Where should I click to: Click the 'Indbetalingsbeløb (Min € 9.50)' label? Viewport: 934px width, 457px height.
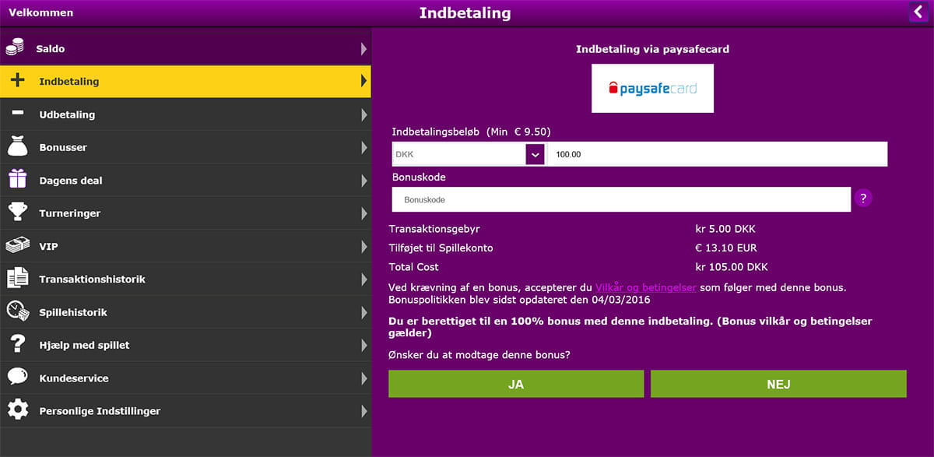472,132
